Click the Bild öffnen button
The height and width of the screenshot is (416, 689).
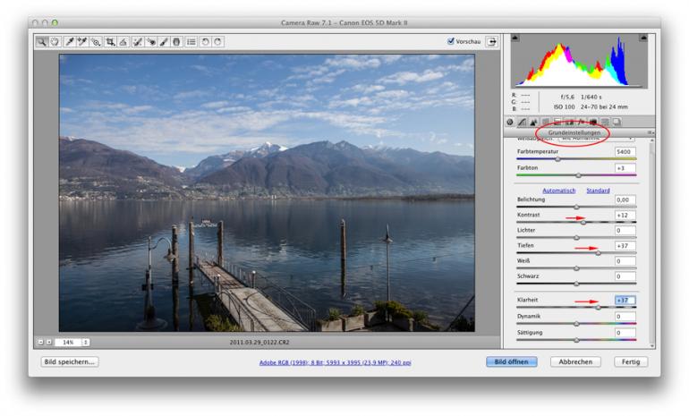[512, 362]
